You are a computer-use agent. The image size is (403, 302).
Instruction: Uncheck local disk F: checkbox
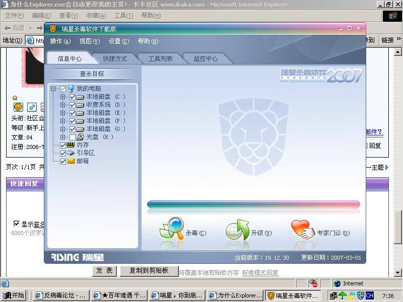(x=73, y=121)
